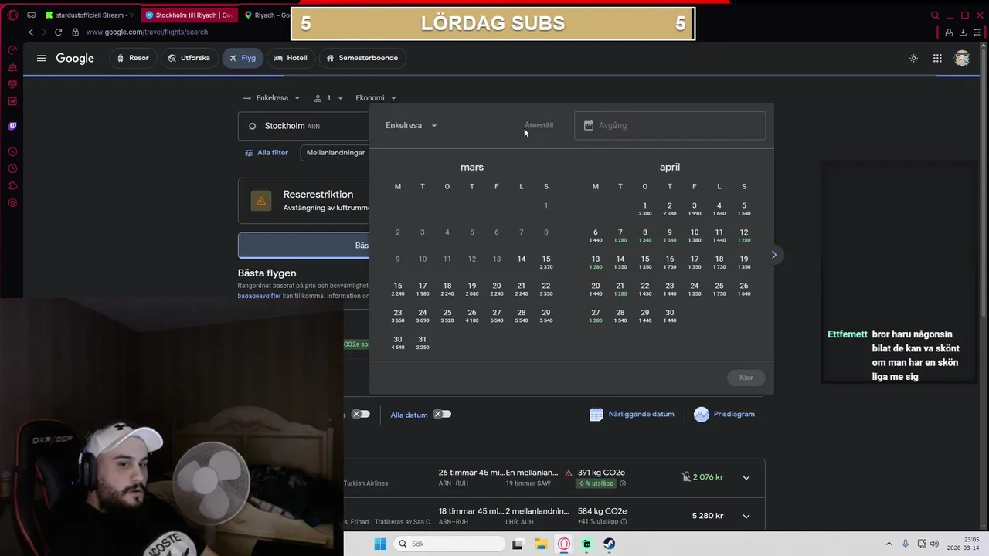Click the Avgång departure date field
Image resolution: width=989 pixels, height=556 pixels.
[x=670, y=125]
